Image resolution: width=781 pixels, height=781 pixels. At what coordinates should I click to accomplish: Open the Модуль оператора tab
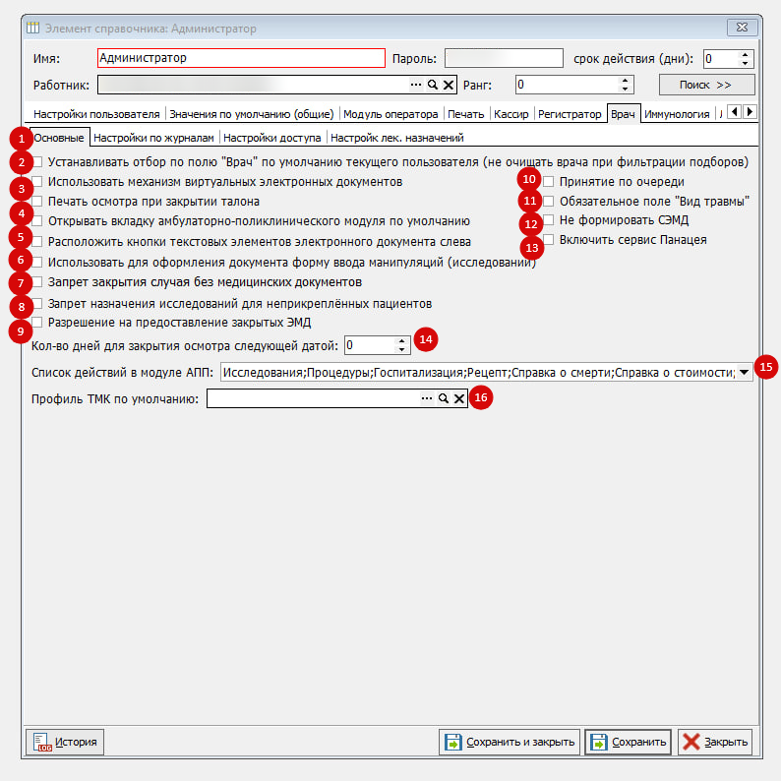tap(390, 114)
